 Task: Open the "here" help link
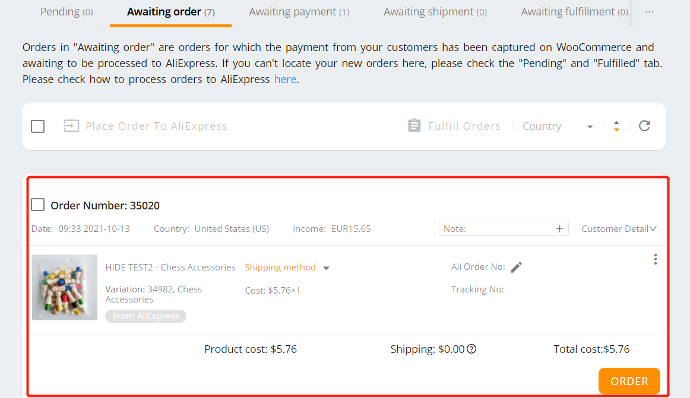285,79
